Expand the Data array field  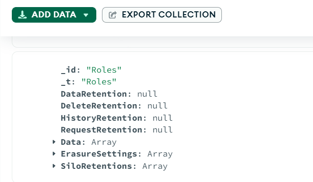[54, 142]
